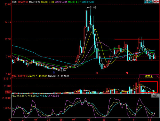
Task: Click month 10 on the time axis
Action: [119, 120]
